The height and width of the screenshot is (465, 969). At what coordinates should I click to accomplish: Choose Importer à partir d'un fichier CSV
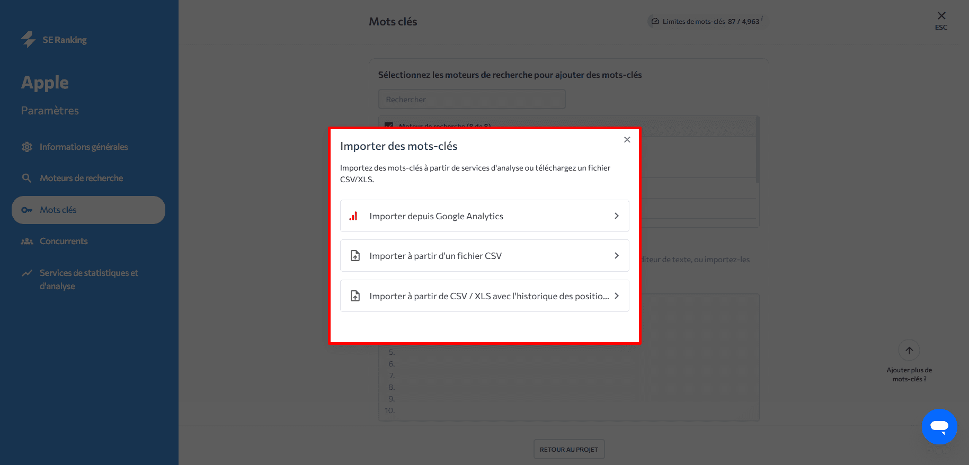(x=484, y=256)
